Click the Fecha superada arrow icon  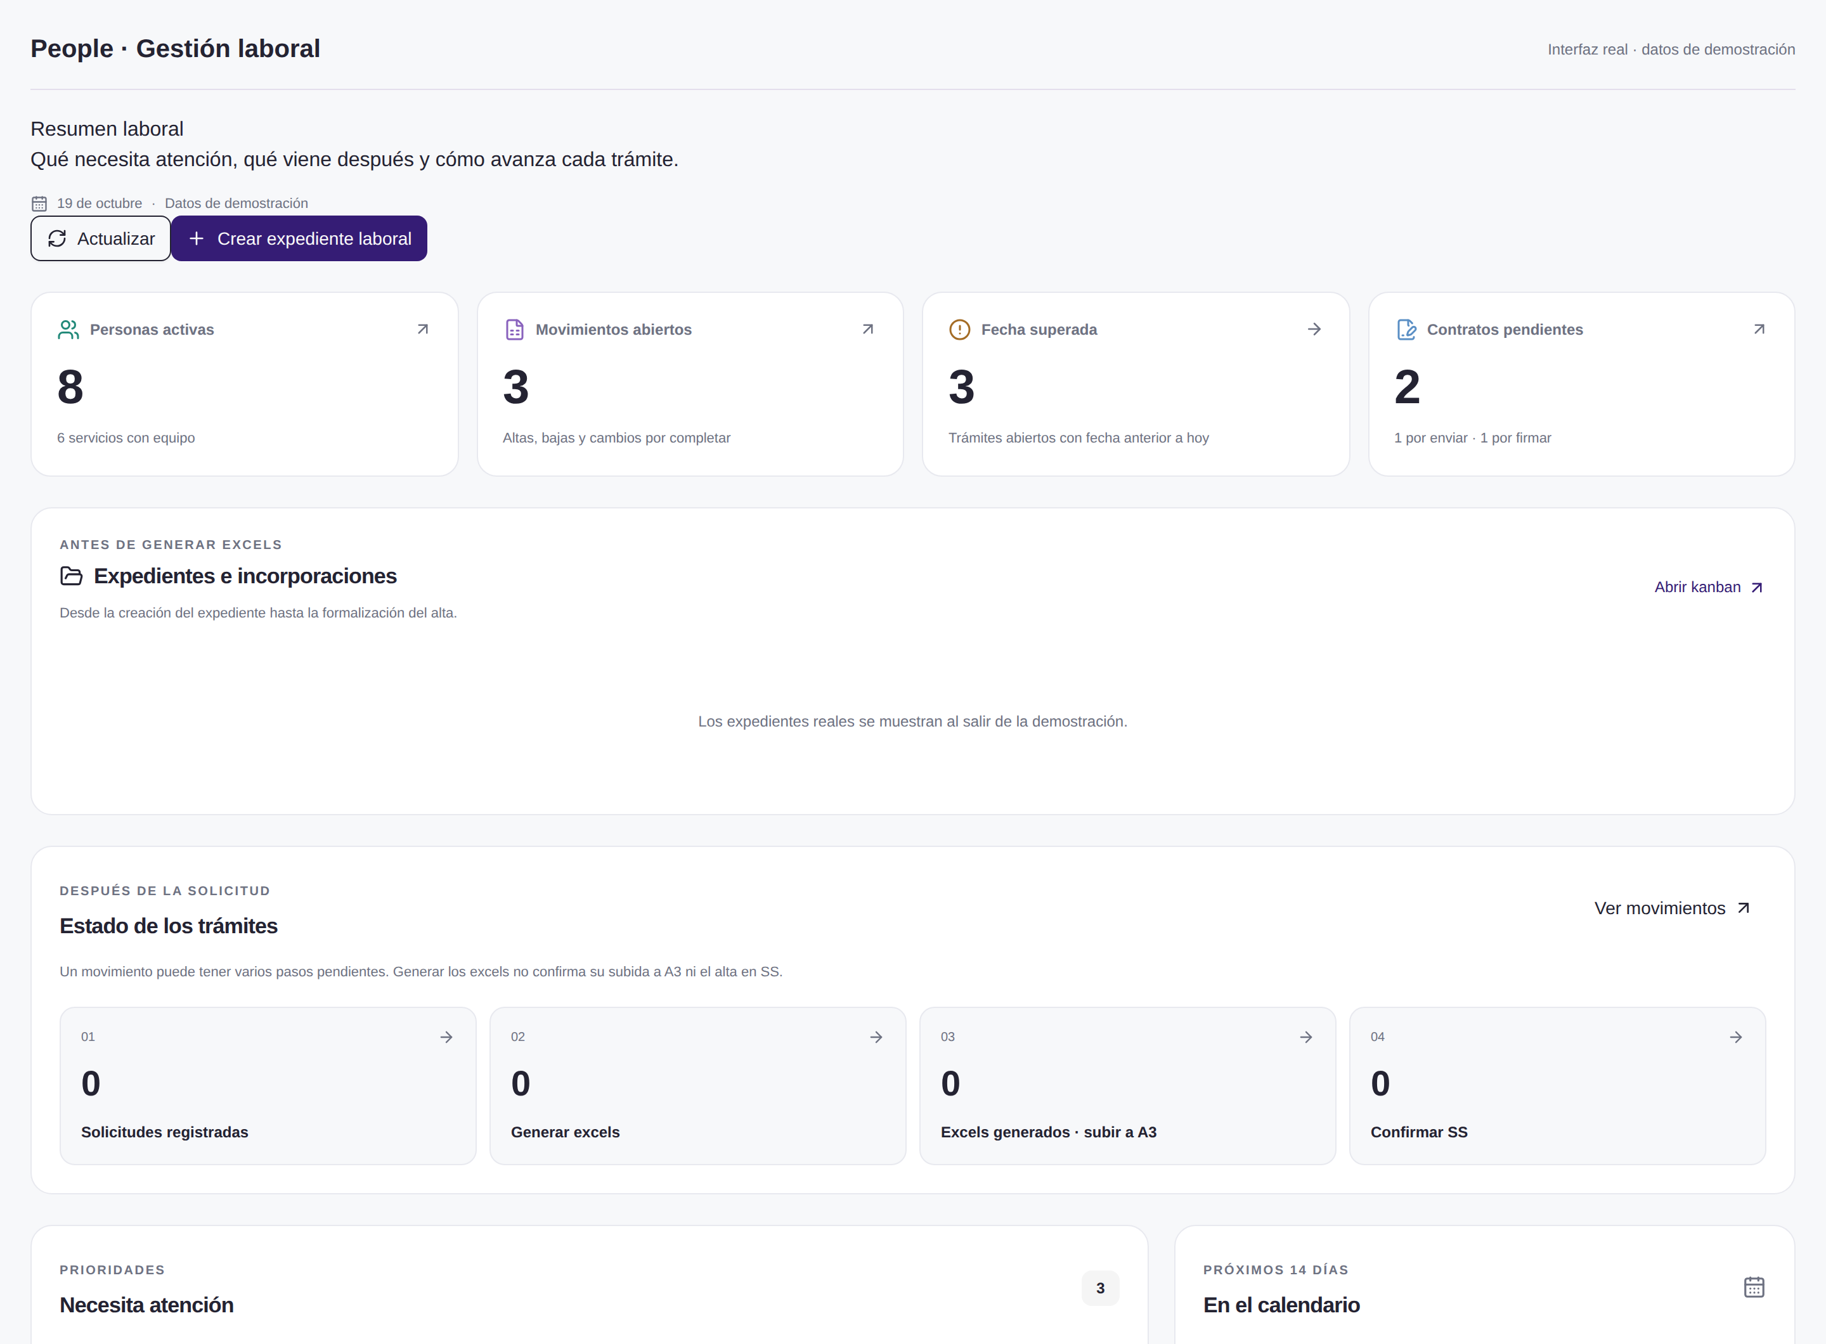tap(1313, 330)
